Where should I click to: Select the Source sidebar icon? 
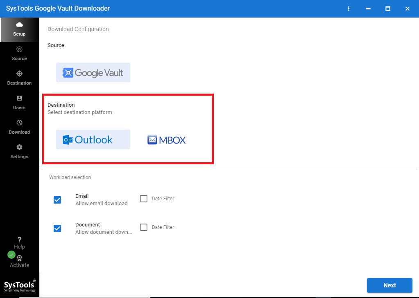point(19,49)
